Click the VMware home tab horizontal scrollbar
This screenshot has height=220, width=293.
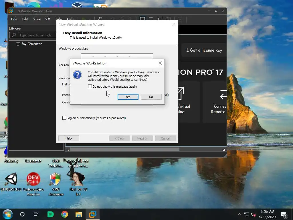[x=125, y=149]
